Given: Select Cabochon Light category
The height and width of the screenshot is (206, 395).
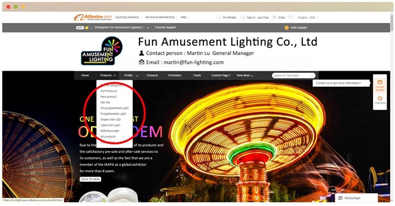Looking at the screenshot, I should tap(110, 125).
